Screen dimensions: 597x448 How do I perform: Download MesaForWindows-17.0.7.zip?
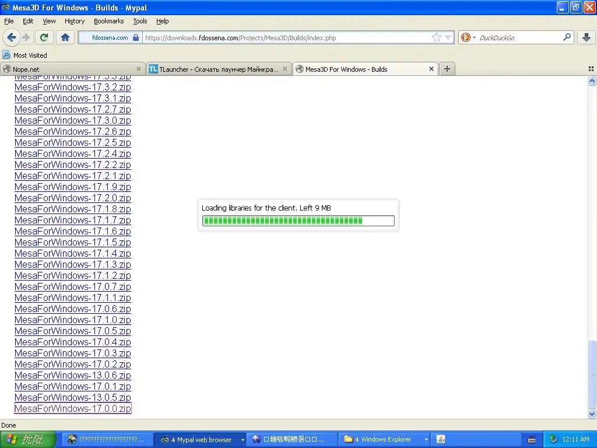(x=73, y=286)
